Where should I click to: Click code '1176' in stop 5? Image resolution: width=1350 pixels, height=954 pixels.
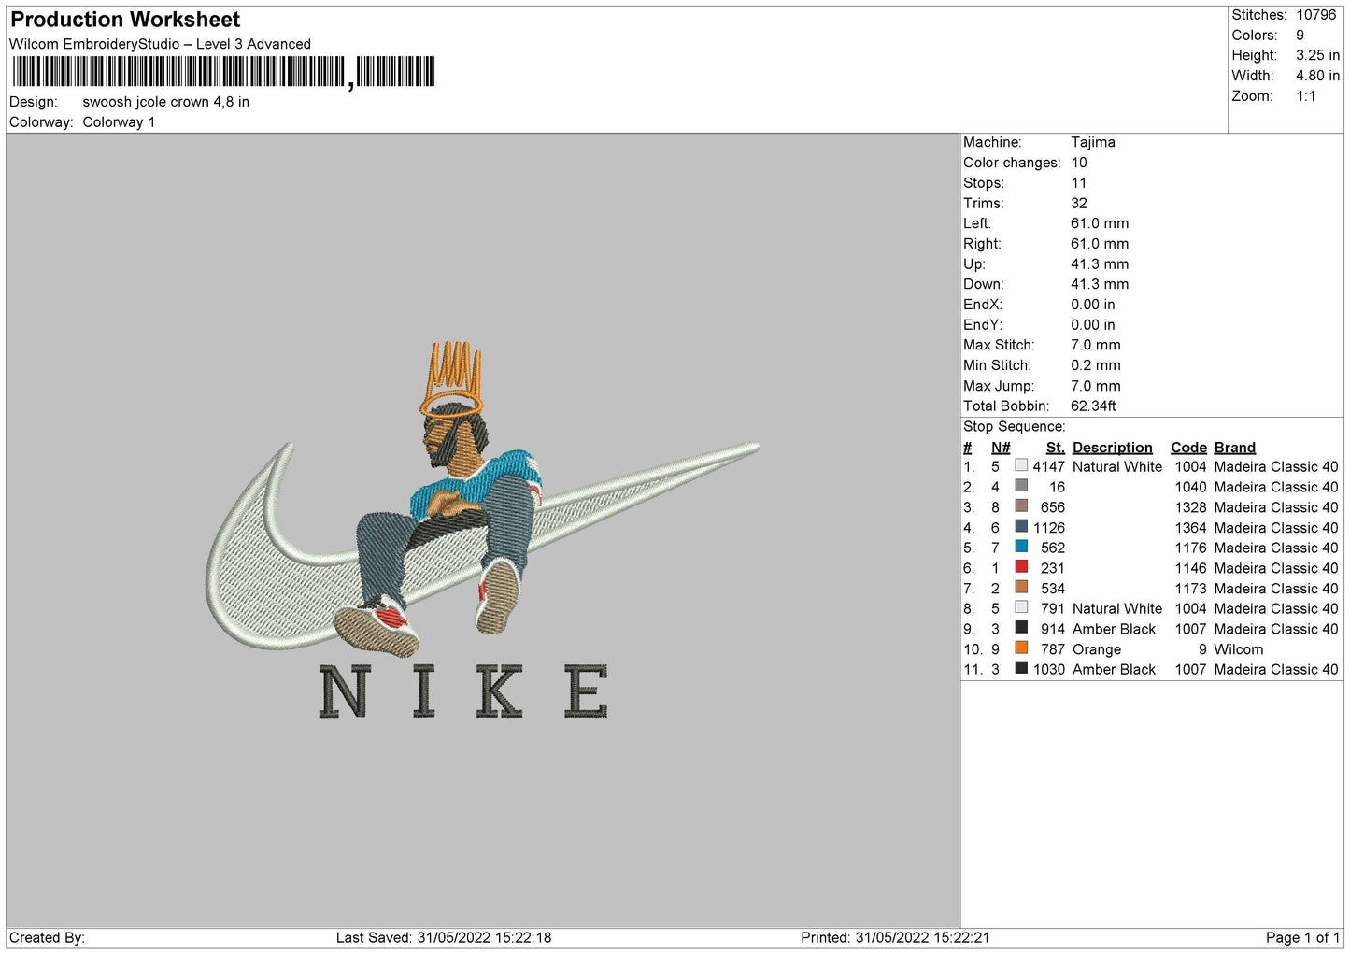tap(1191, 548)
